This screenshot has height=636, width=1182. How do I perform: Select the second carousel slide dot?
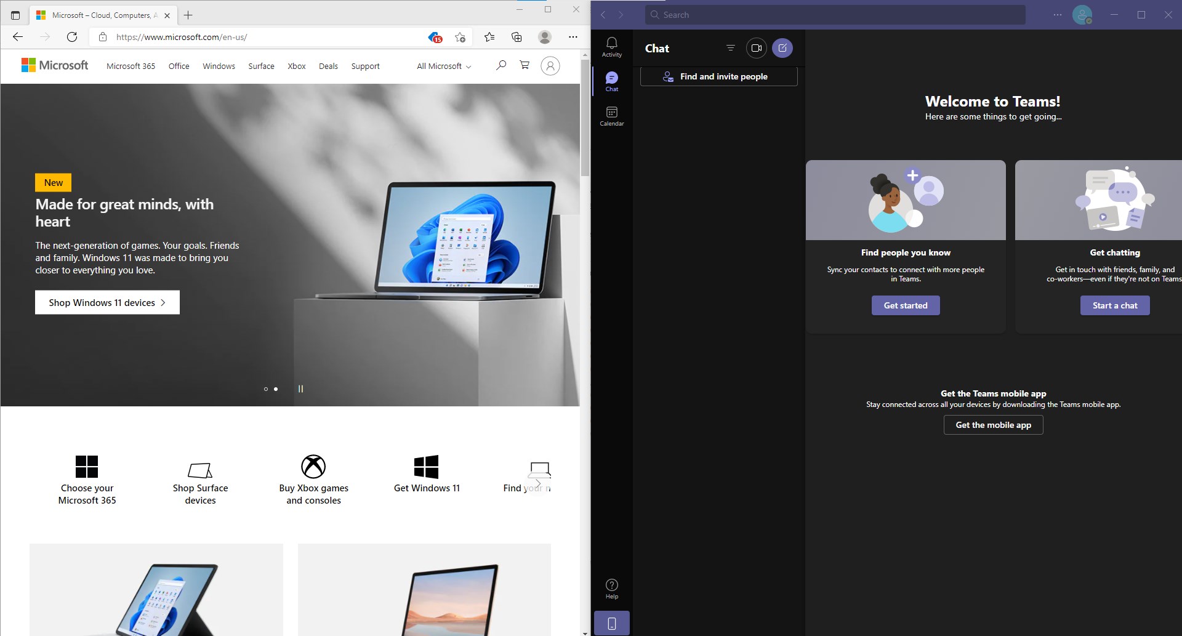coord(276,389)
